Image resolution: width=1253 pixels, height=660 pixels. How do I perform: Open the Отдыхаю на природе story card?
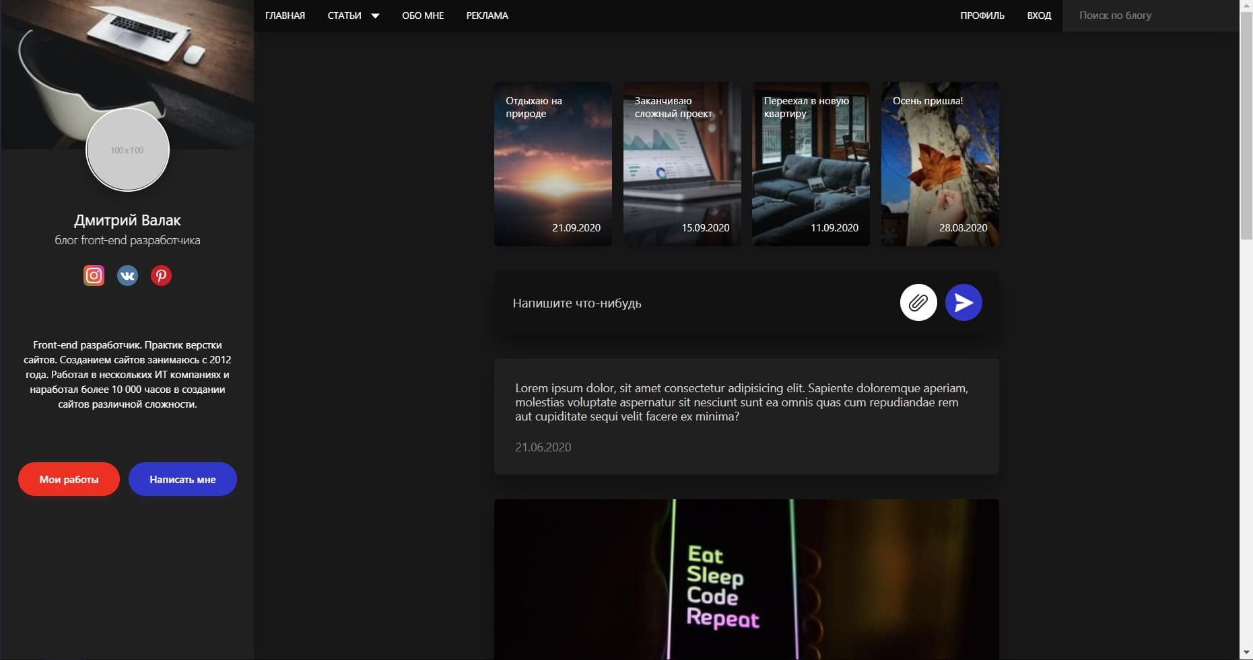pos(553,164)
